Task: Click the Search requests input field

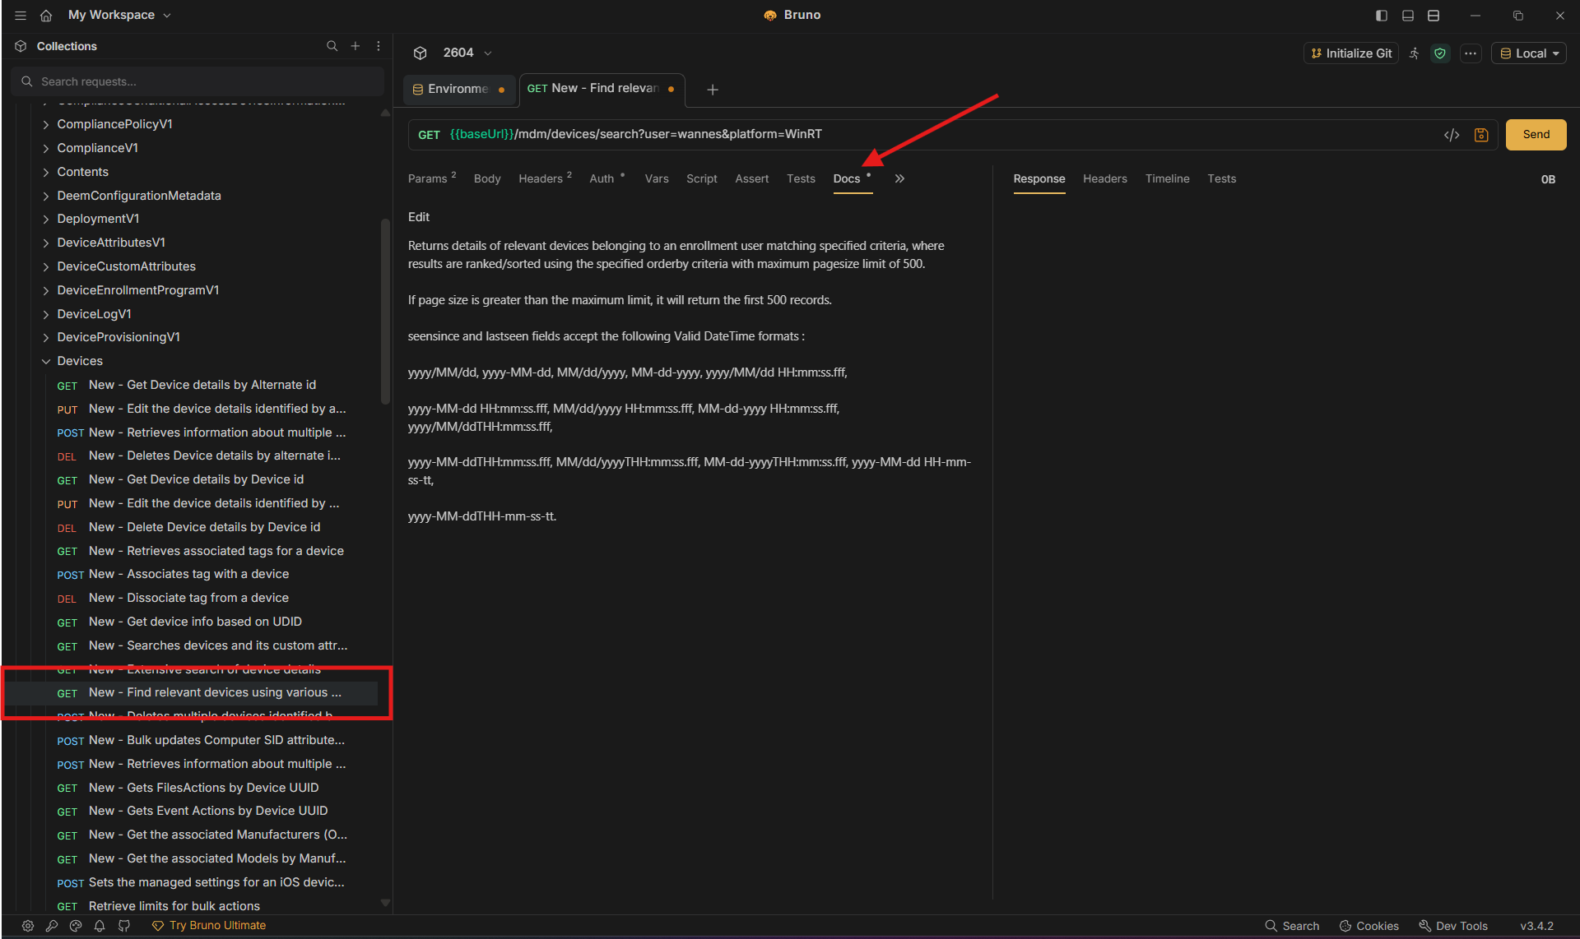Action: pyautogui.click(x=197, y=81)
